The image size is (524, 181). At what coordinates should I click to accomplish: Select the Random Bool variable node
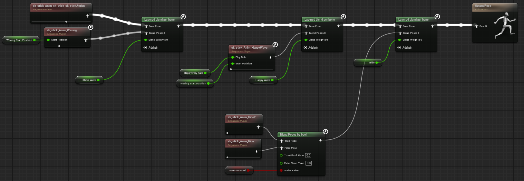click(238, 171)
